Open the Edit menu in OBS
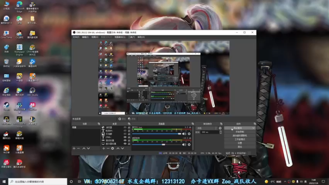This screenshot has width=329, height=185. (85, 37)
